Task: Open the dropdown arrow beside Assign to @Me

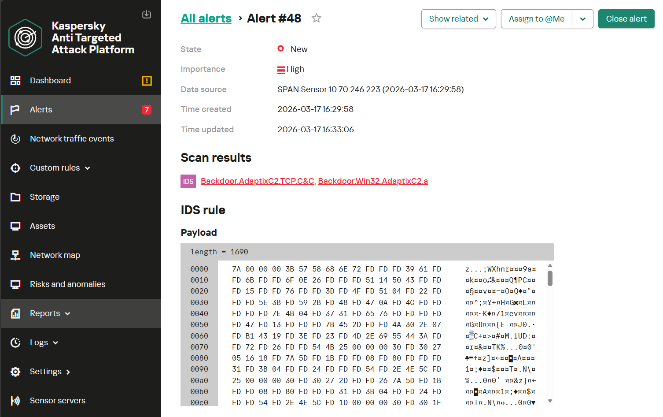Action: tap(582, 19)
